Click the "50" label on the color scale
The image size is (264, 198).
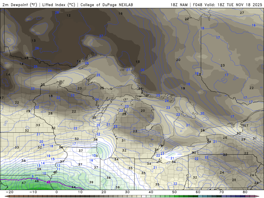175,192
